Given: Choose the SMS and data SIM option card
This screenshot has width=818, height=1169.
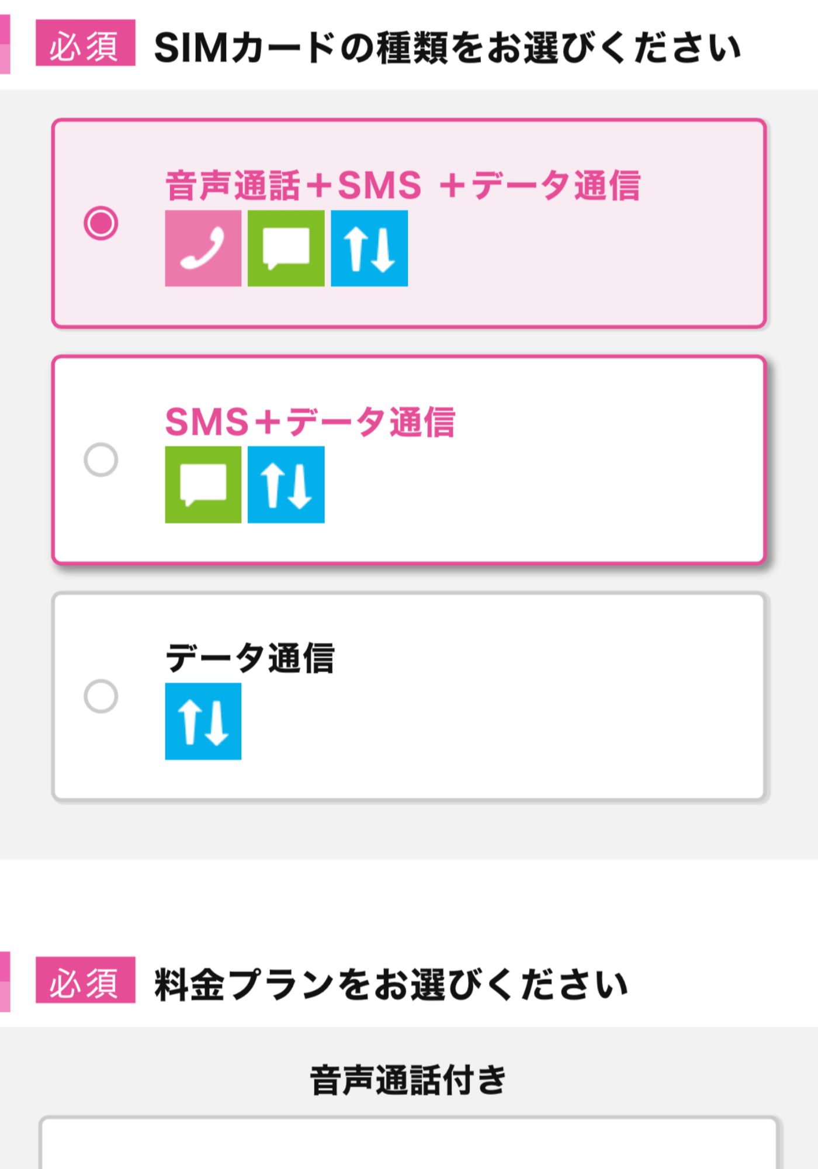Looking at the screenshot, I should coord(409,460).
